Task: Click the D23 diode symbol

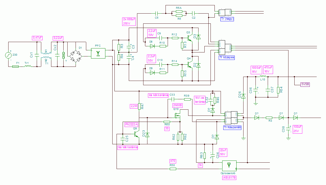Action: point(148,135)
